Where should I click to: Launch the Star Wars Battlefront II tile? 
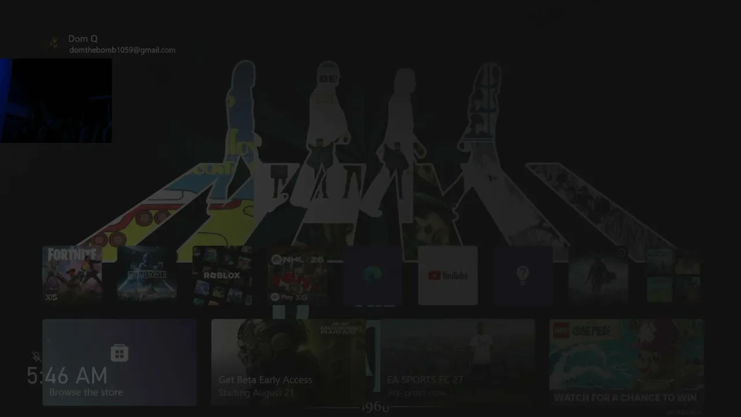(147, 275)
